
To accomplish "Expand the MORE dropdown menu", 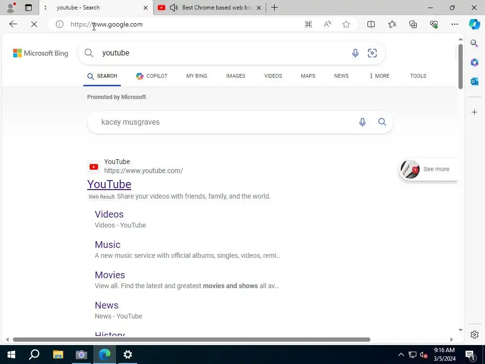I will click(x=379, y=76).
